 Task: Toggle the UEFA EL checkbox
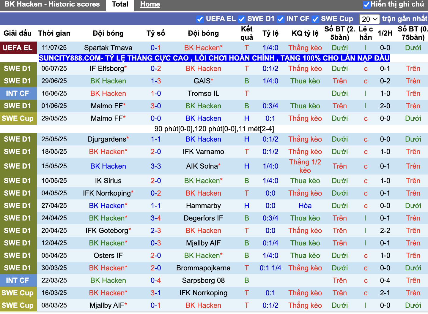coord(200,19)
